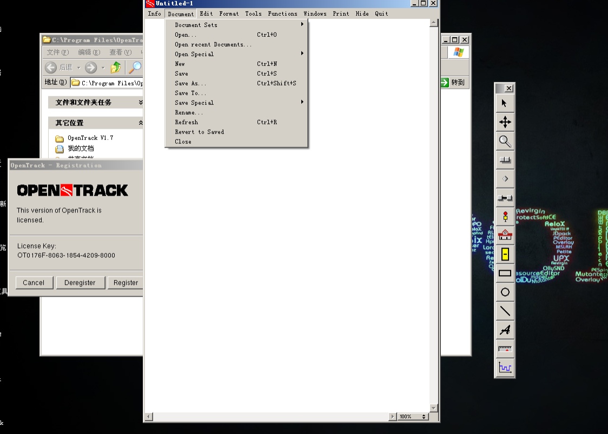Viewport: 608px width, 434px height.
Task: Click the Windows logo in Explorer
Action: click(458, 52)
